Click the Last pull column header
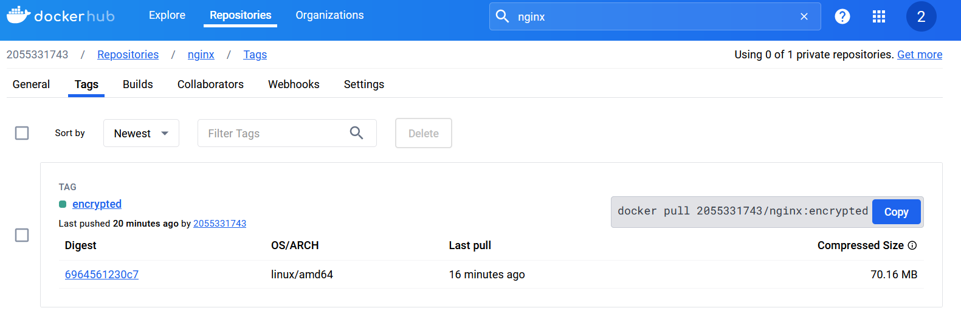Image resolution: width=961 pixels, height=336 pixels. 470,245
